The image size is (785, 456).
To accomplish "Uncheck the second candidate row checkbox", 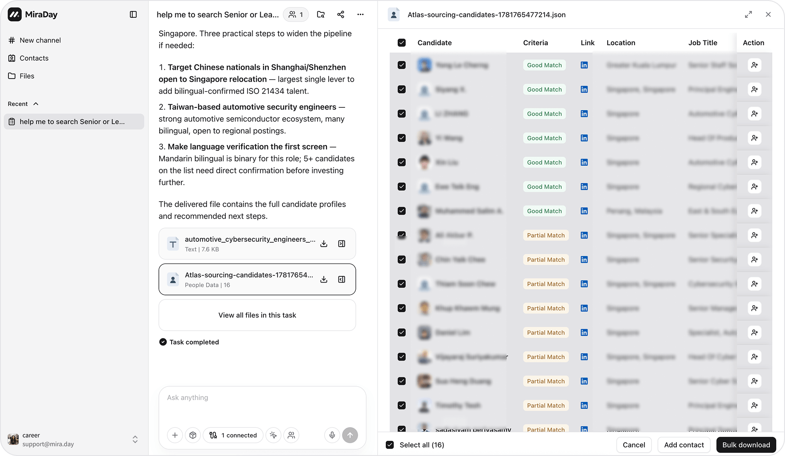I will pyautogui.click(x=402, y=90).
